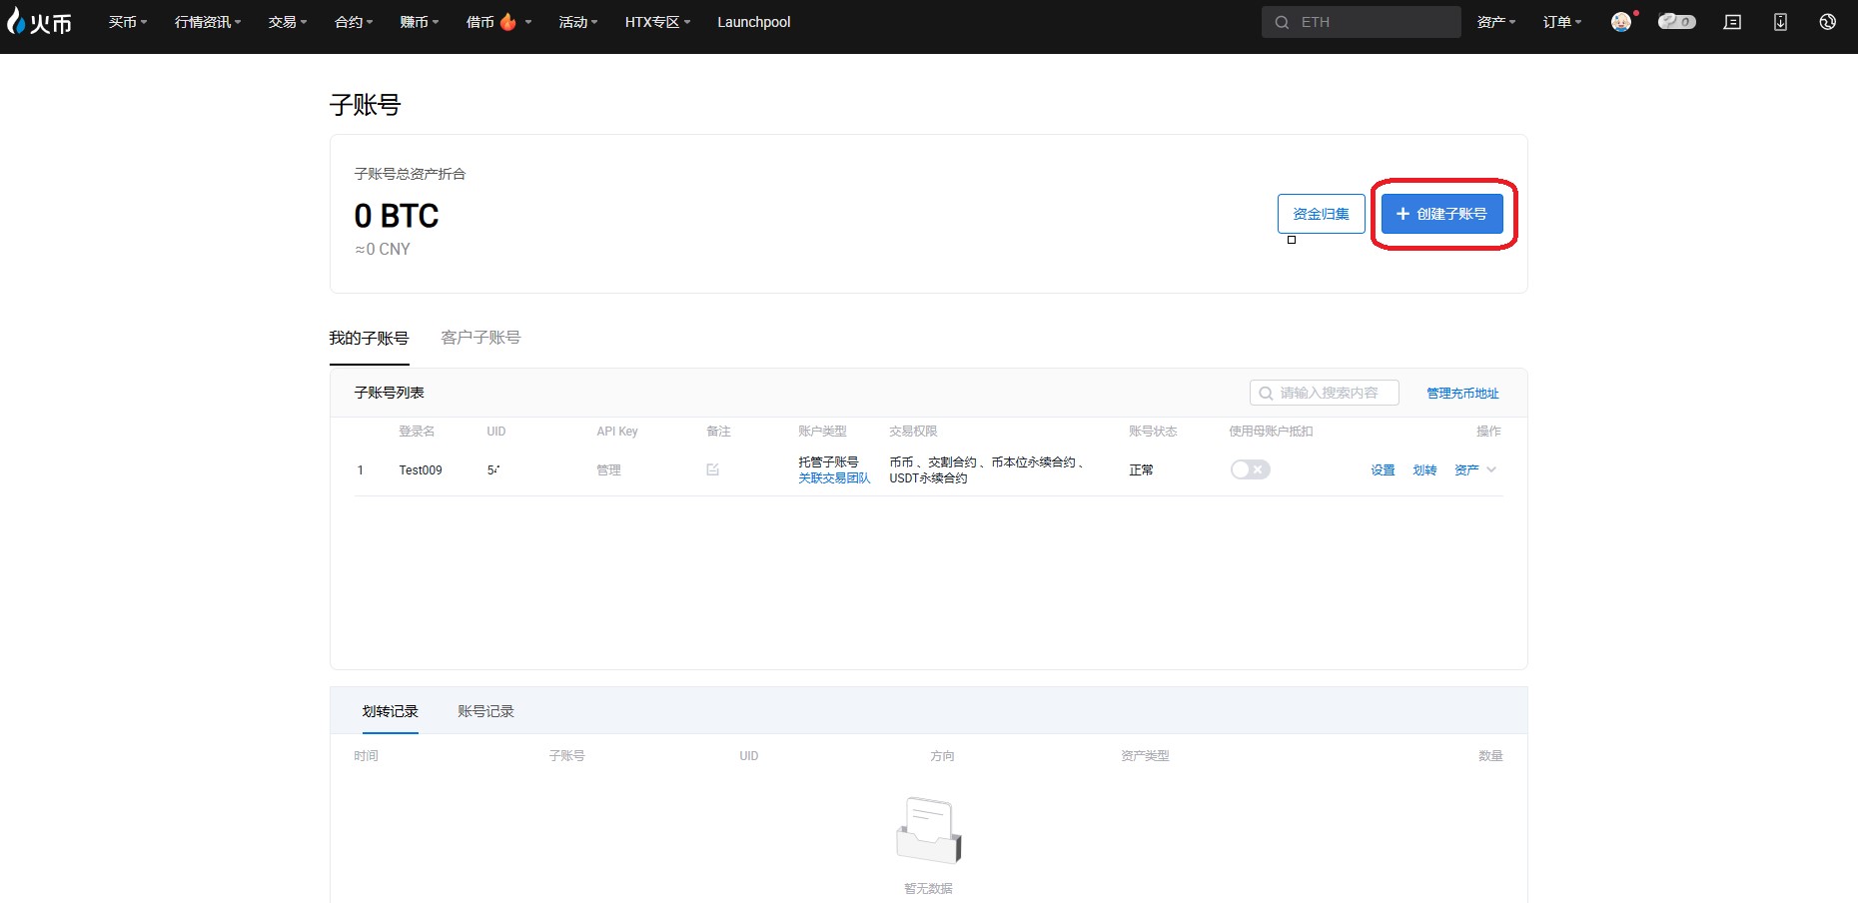Switch to the 账号记录 tab
This screenshot has height=903, width=1858.
pyautogui.click(x=485, y=711)
